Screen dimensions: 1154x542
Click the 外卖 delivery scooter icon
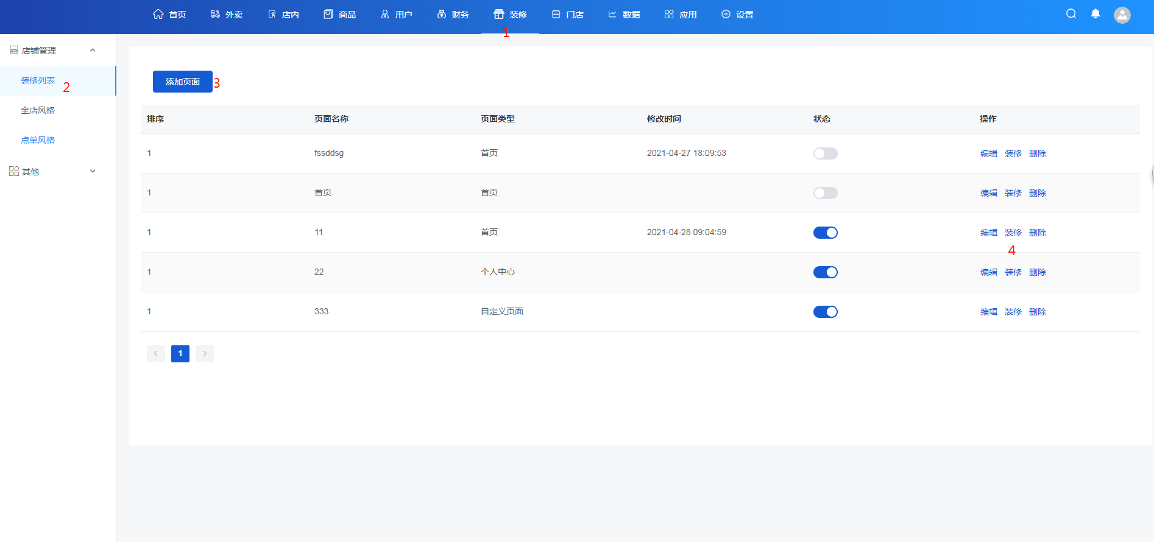[x=215, y=14]
